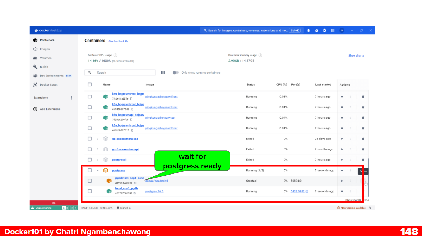Delete the postgresql stack
The height and width of the screenshot is (236, 422).
363,160
